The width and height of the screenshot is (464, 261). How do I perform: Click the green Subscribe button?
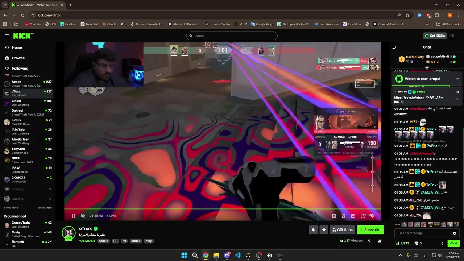370,230
